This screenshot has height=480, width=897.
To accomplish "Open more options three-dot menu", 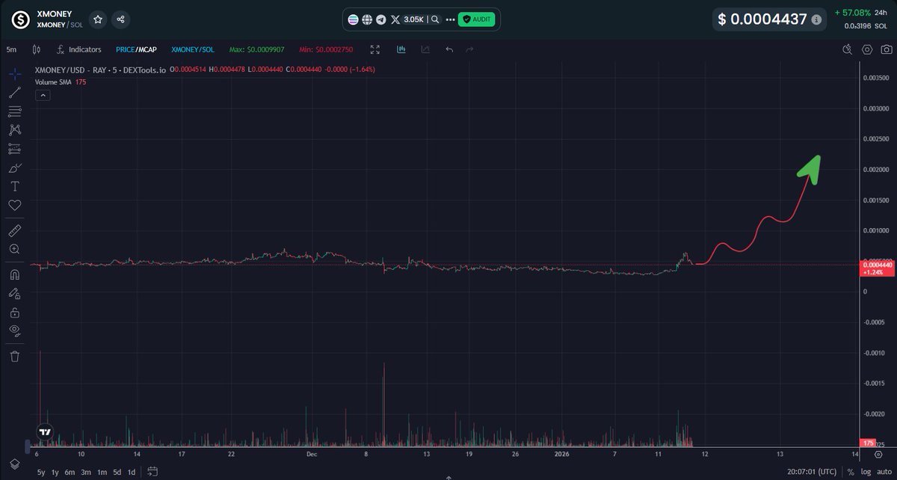I will coord(449,19).
